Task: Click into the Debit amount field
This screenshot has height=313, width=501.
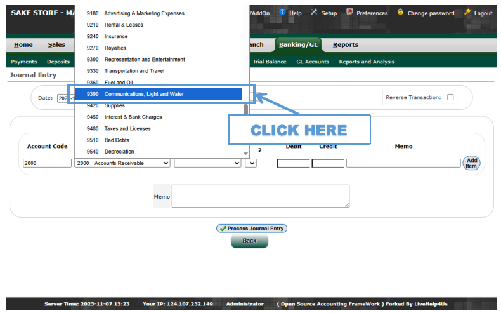Action: click(293, 163)
